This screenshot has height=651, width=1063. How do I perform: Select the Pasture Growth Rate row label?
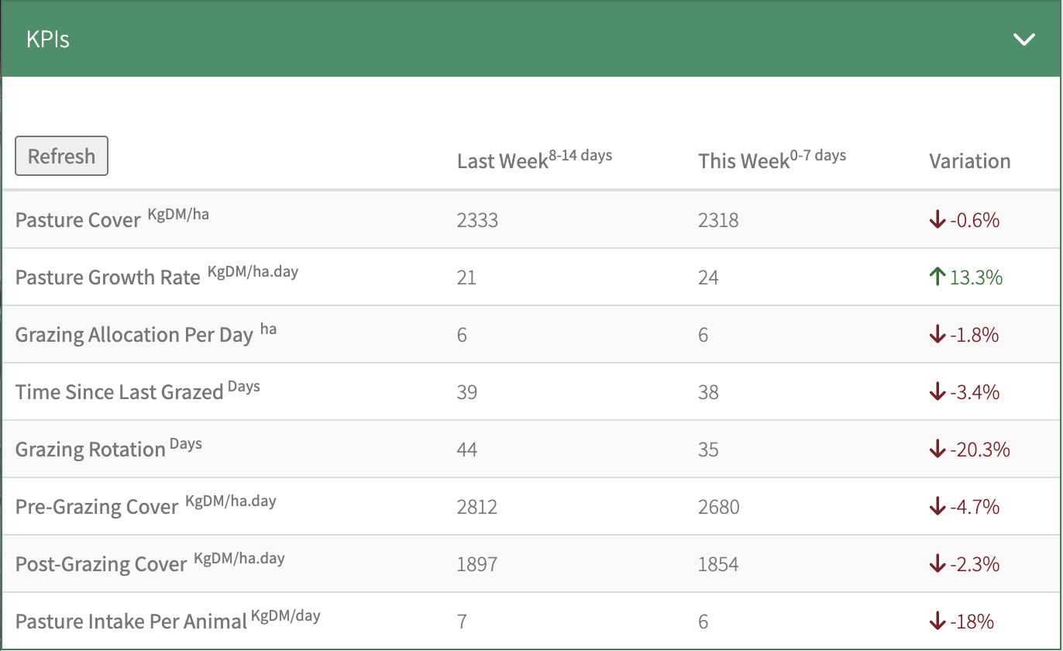coord(108,277)
